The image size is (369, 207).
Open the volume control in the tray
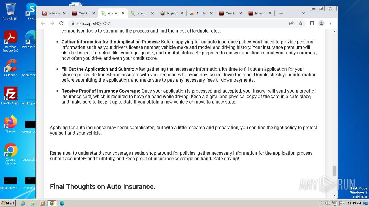(x=328, y=203)
